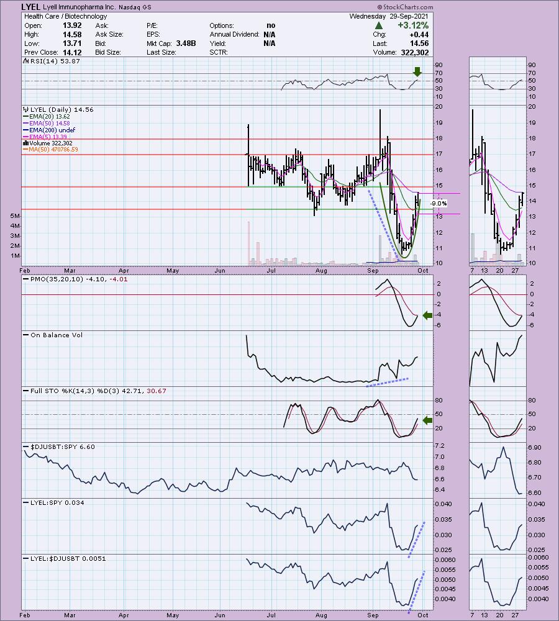Click the green up-triangle price change icon
The height and width of the screenshot is (621, 559).
pos(379,25)
